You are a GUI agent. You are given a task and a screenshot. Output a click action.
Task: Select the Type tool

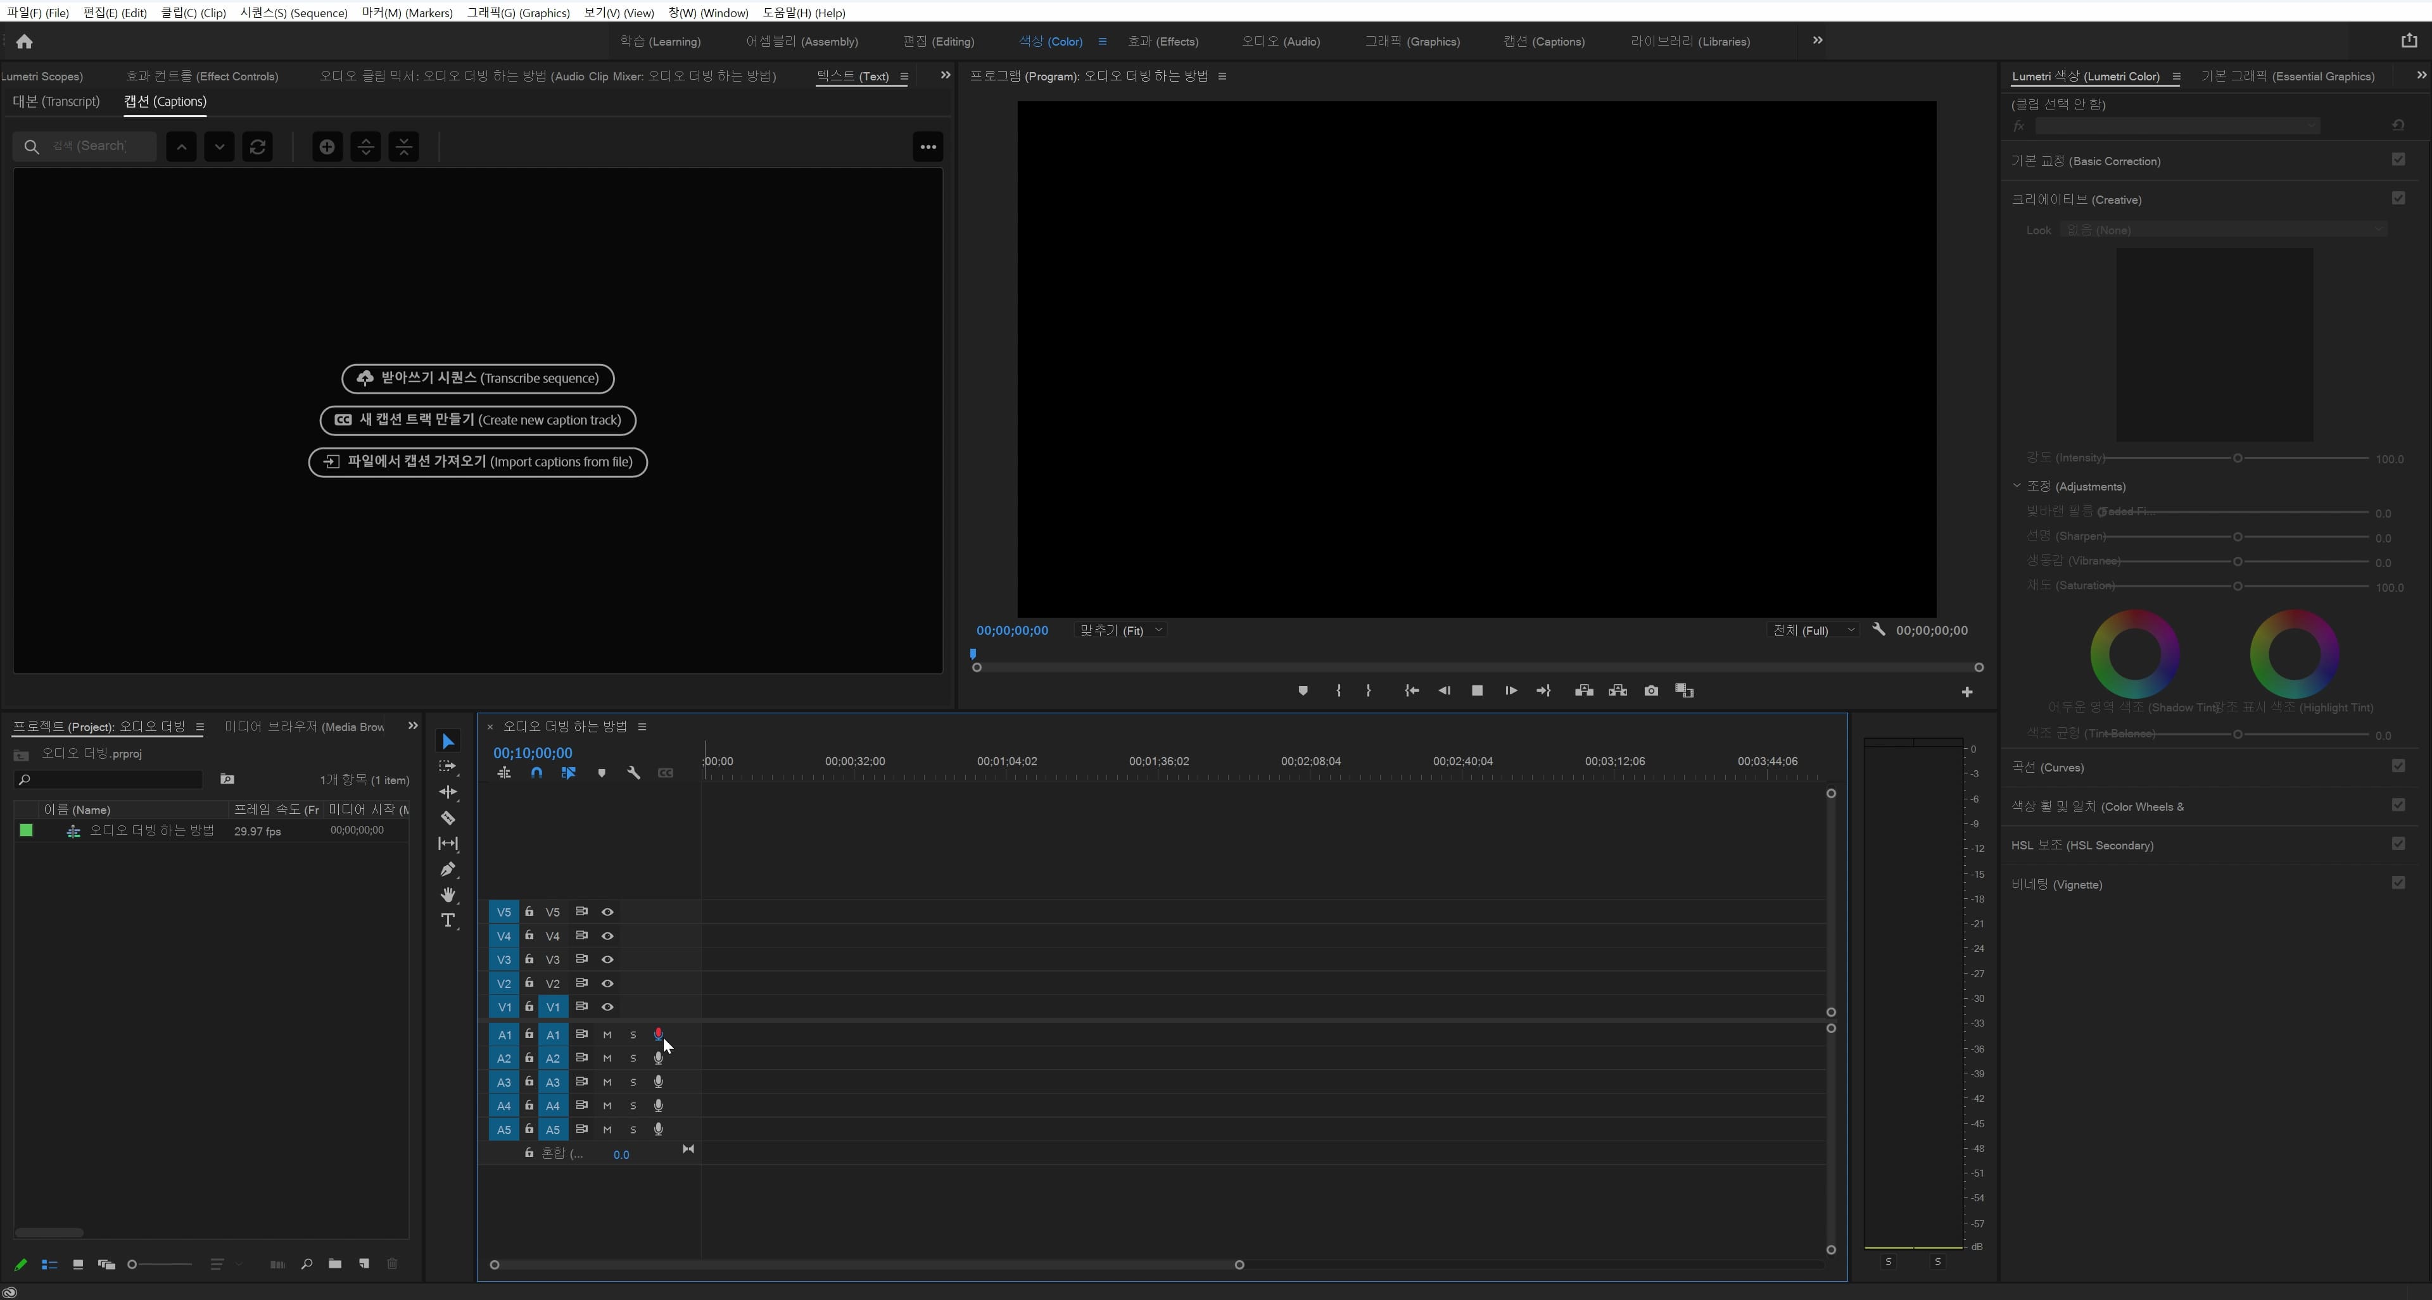448,920
